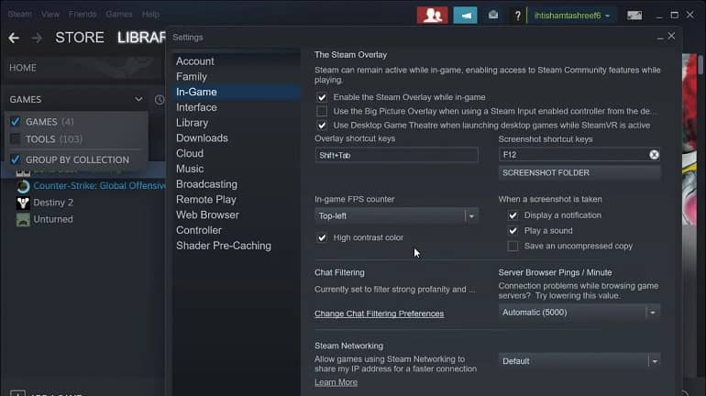Open the announcements megaphone icon
The image size is (706, 396).
tap(465, 16)
